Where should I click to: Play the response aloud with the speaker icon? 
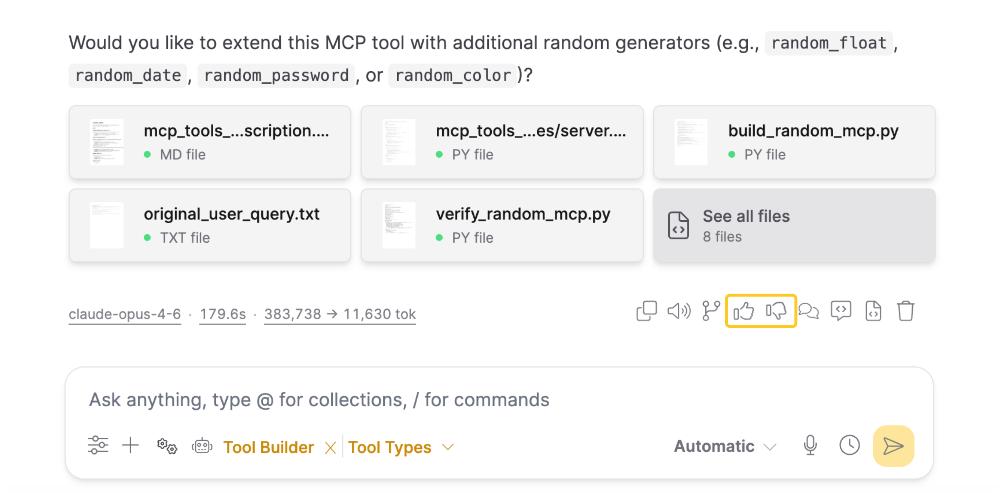(x=679, y=311)
